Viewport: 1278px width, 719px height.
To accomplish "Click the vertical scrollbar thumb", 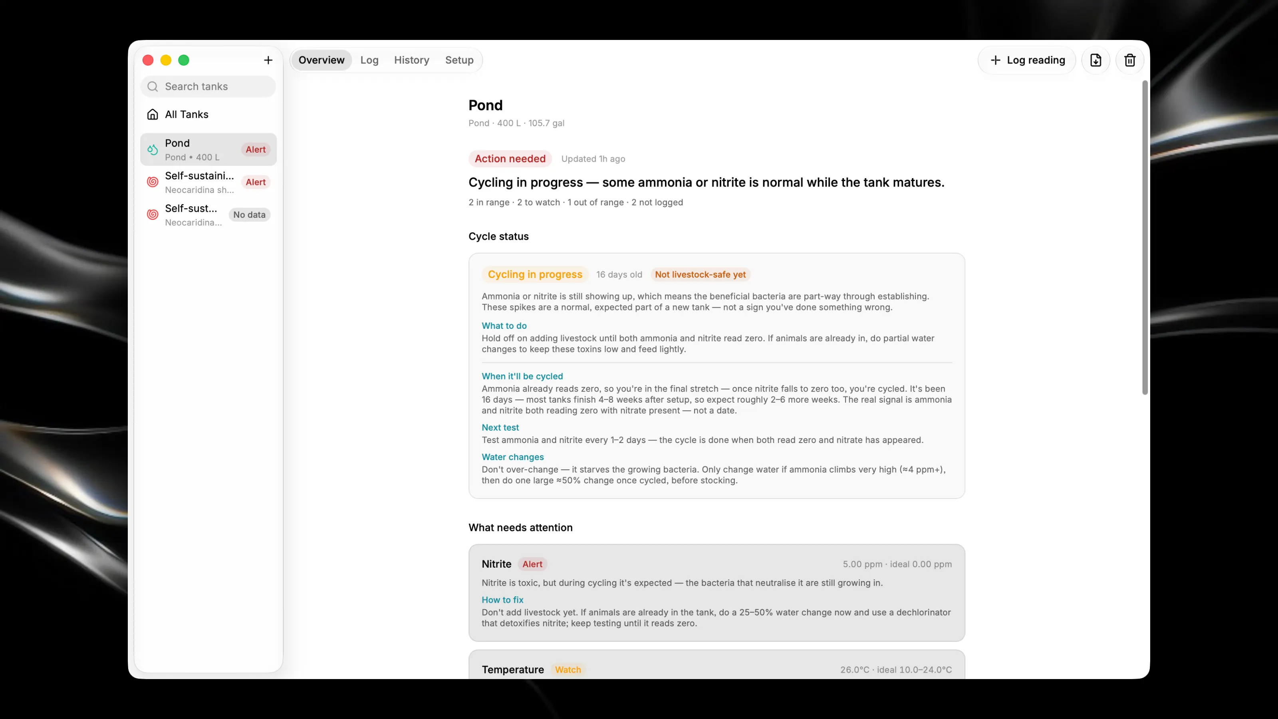I will click(1145, 238).
